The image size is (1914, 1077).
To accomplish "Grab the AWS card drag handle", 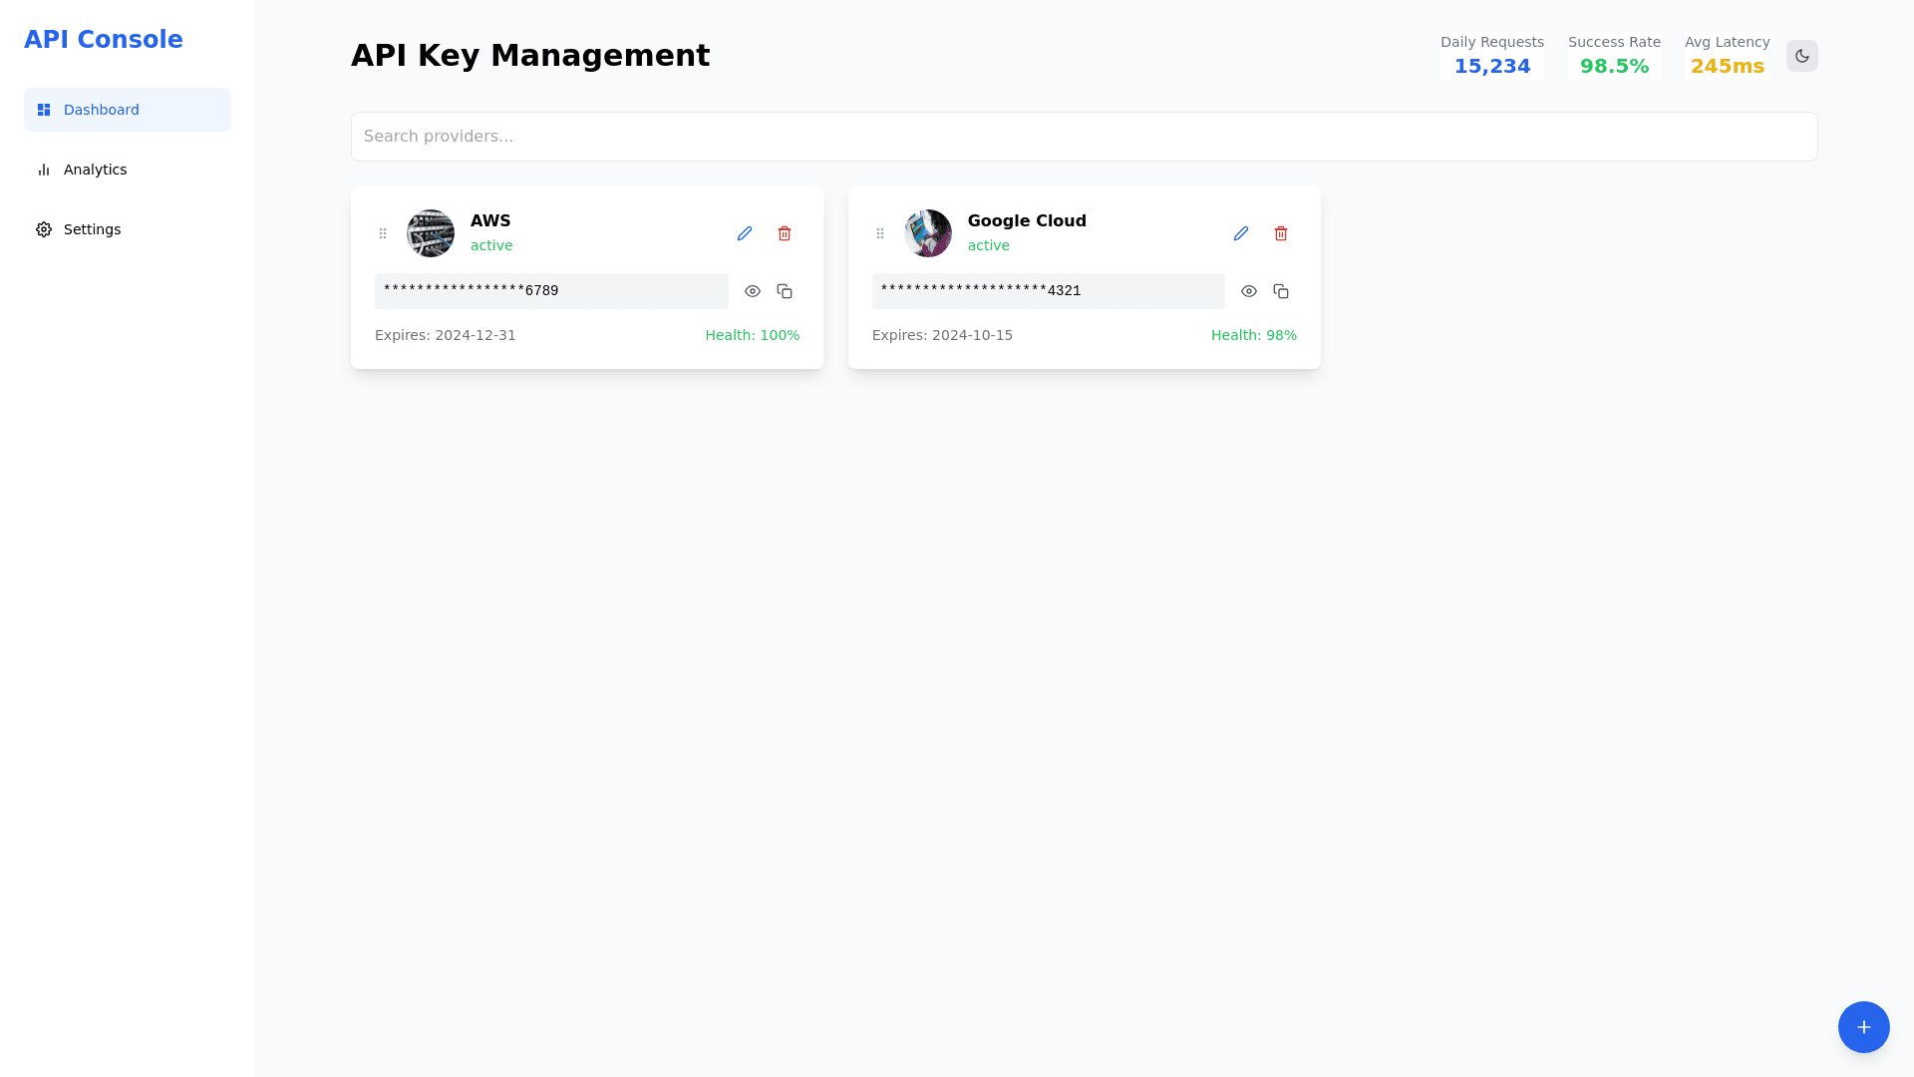I will [383, 233].
